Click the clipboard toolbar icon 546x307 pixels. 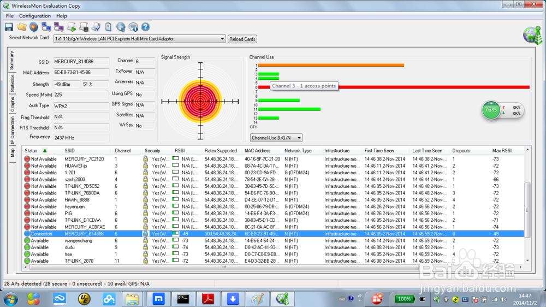tap(108, 27)
